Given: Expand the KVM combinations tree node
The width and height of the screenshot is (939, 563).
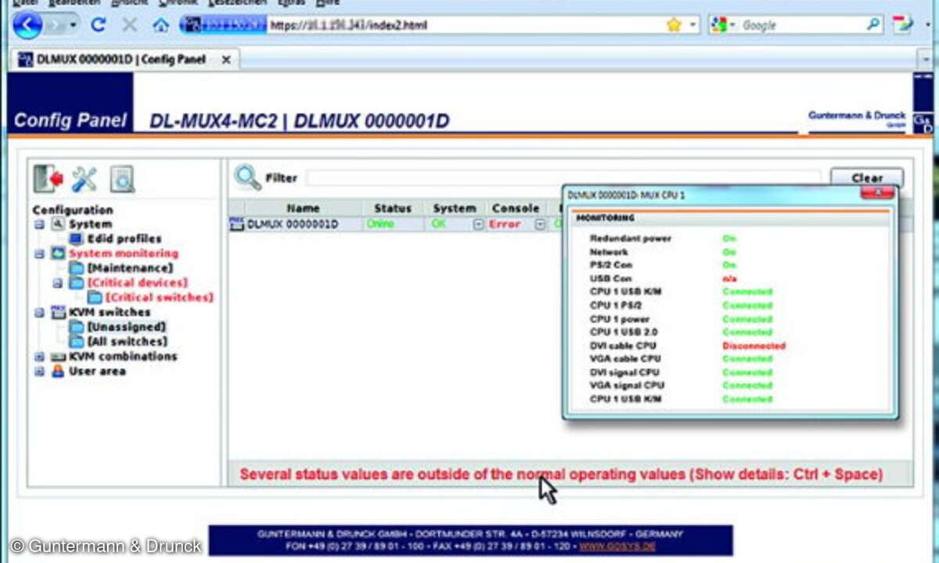Looking at the screenshot, I should [39, 357].
